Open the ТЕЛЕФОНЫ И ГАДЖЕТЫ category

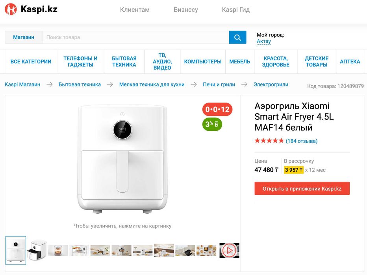coord(80,62)
